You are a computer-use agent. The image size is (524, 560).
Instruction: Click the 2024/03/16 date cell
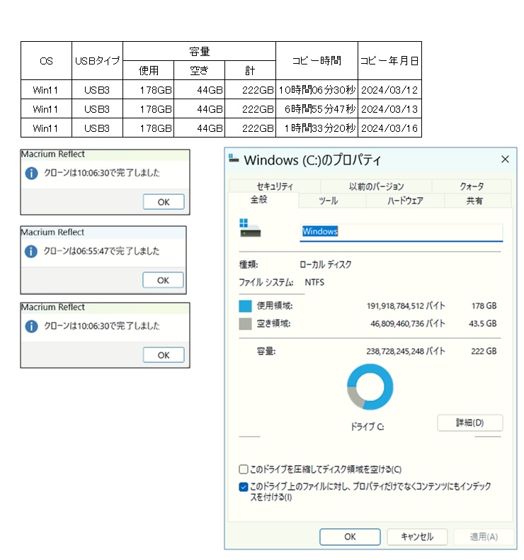pyautogui.click(x=389, y=128)
